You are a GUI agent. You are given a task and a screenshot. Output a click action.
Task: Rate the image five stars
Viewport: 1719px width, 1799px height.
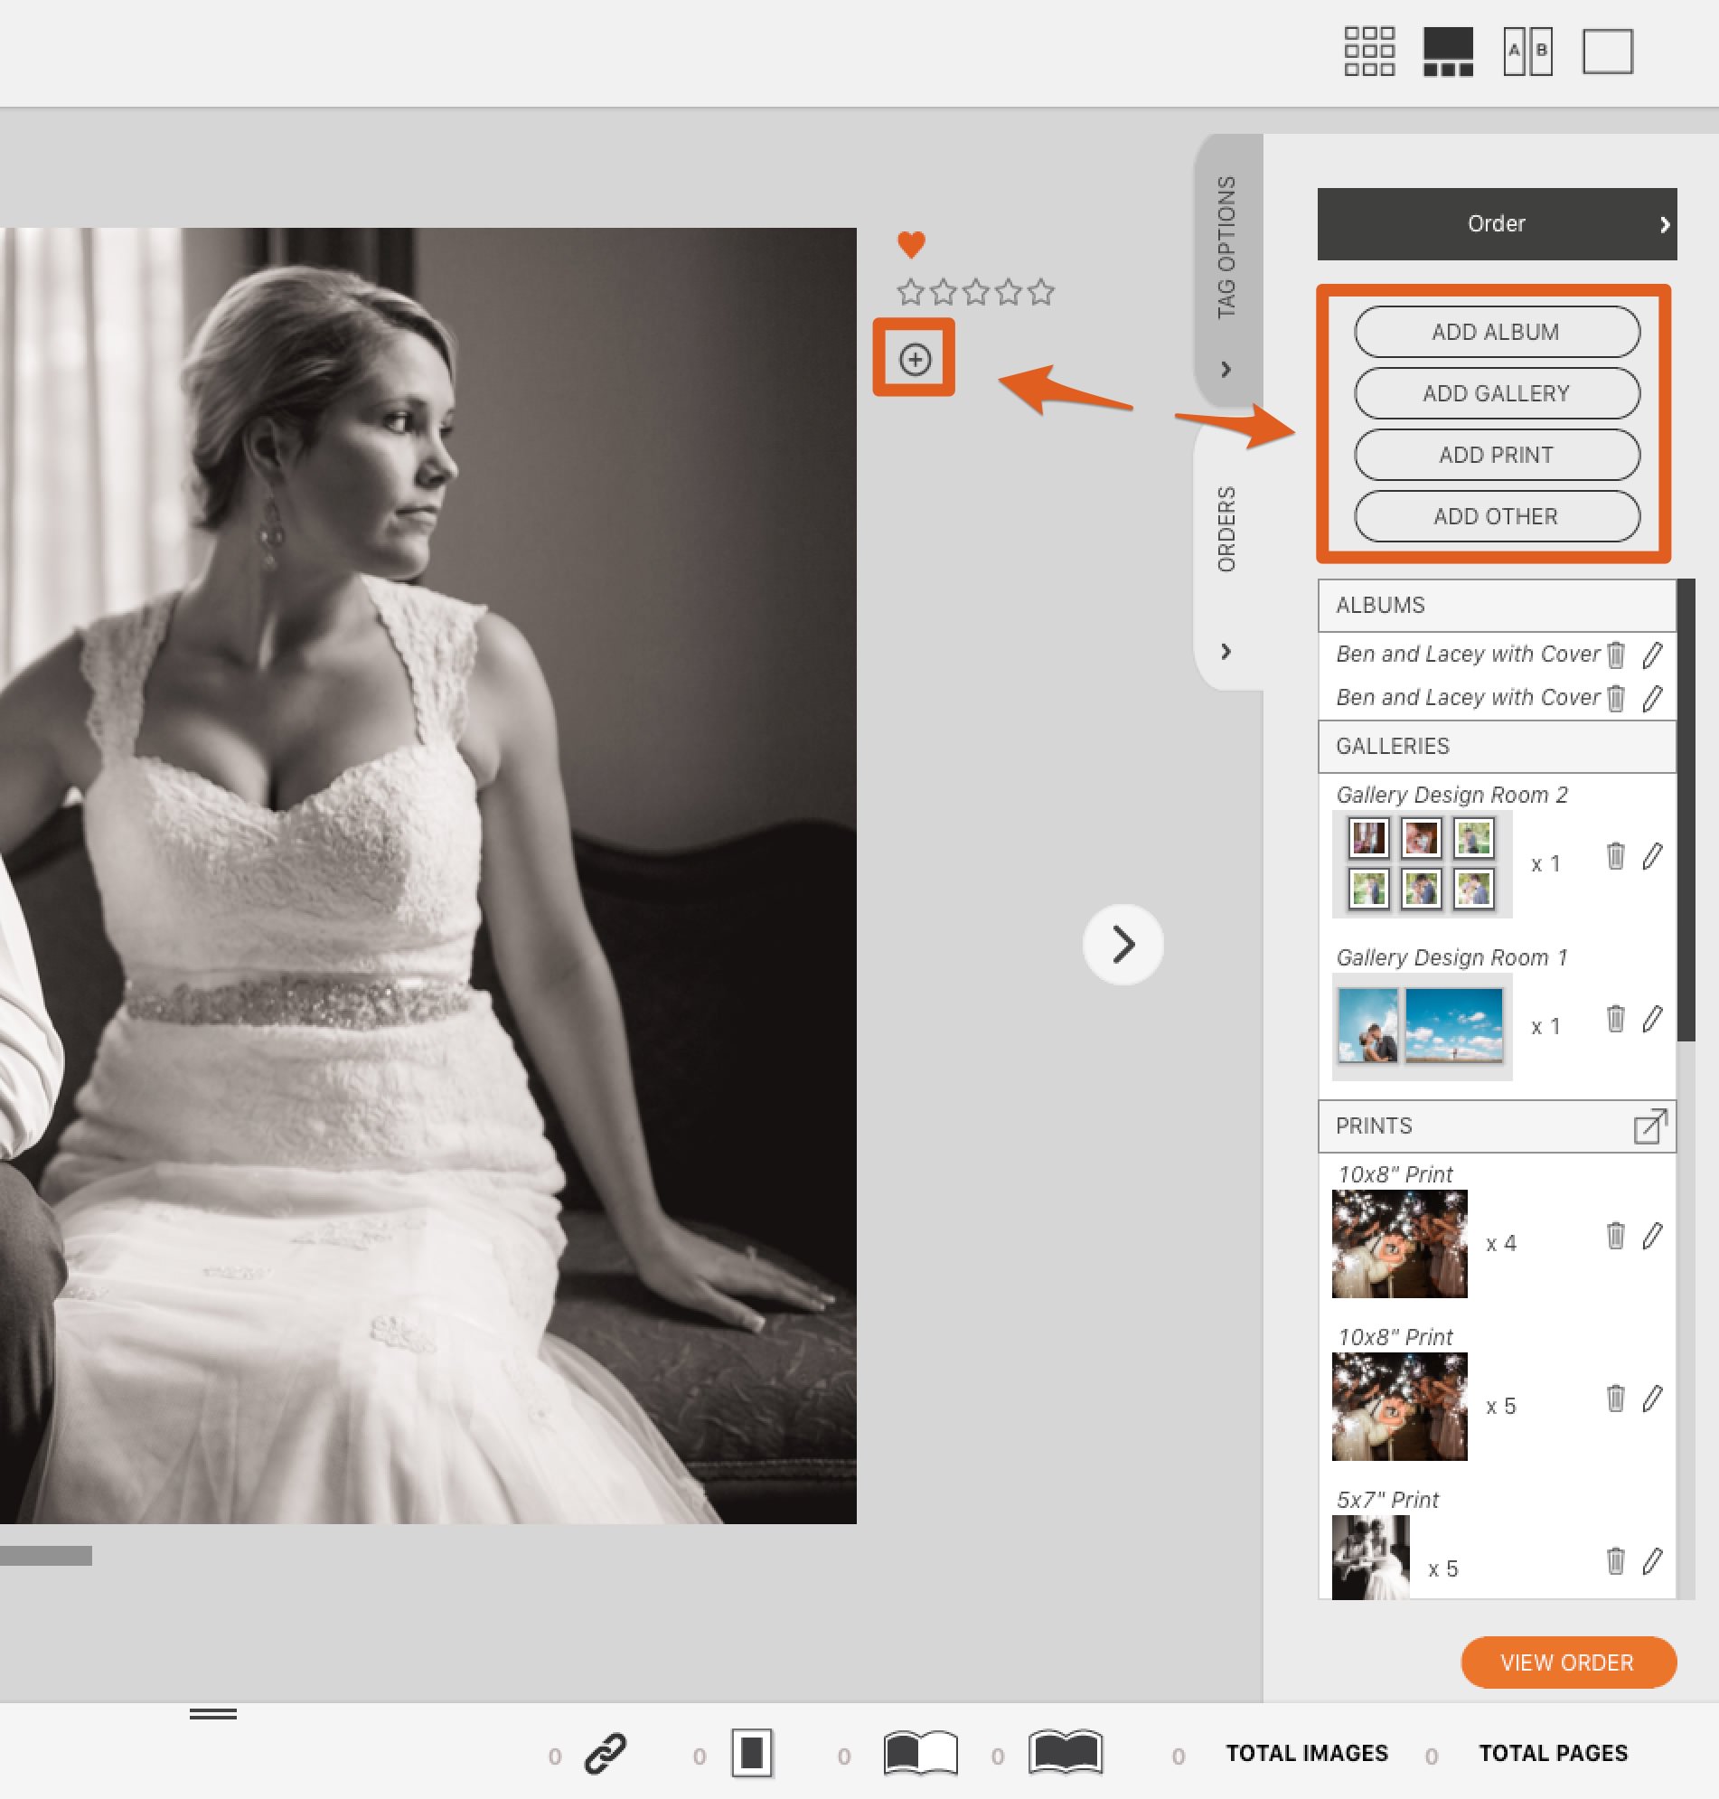pyautogui.click(x=1040, y=292)
